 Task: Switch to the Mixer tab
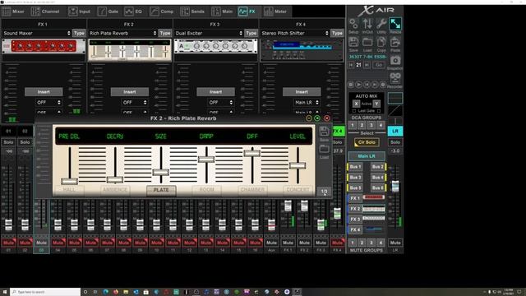[13, 12]
